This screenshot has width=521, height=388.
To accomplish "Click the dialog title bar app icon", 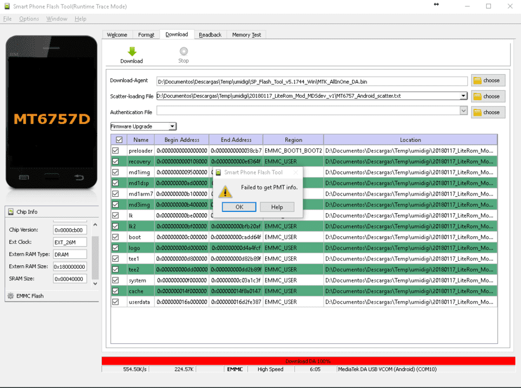I will [x=218, y=172].
